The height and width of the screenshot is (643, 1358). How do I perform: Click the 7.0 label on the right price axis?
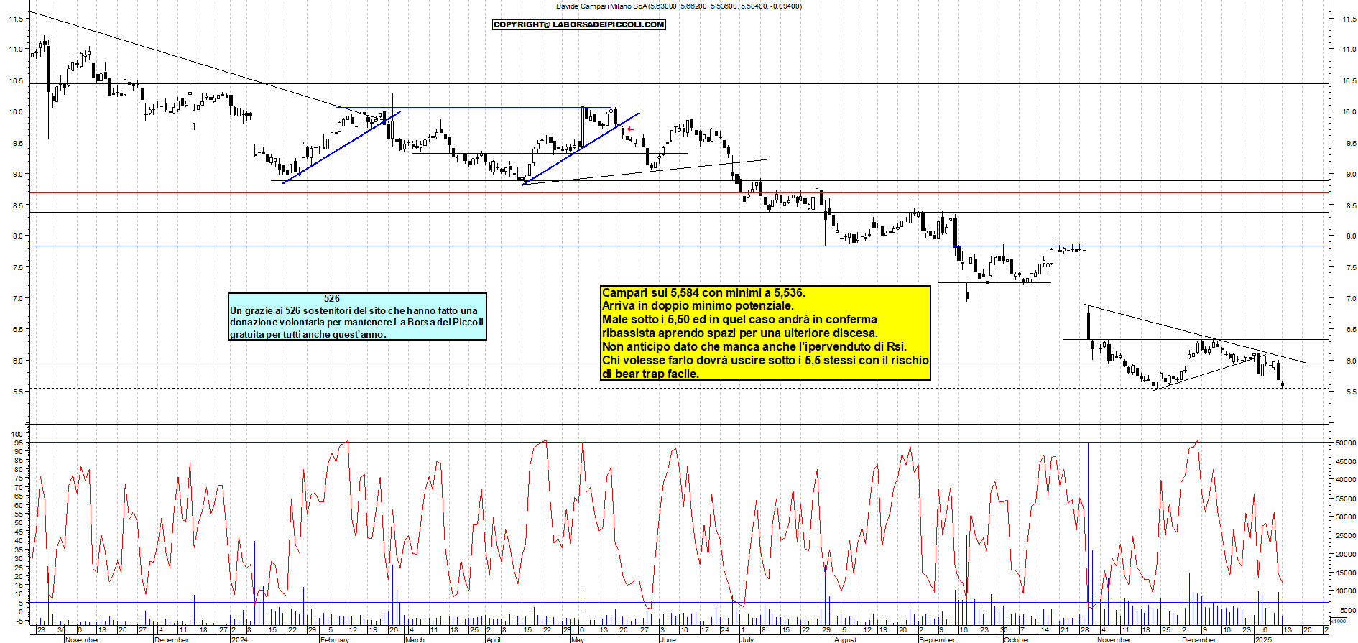1351,299
